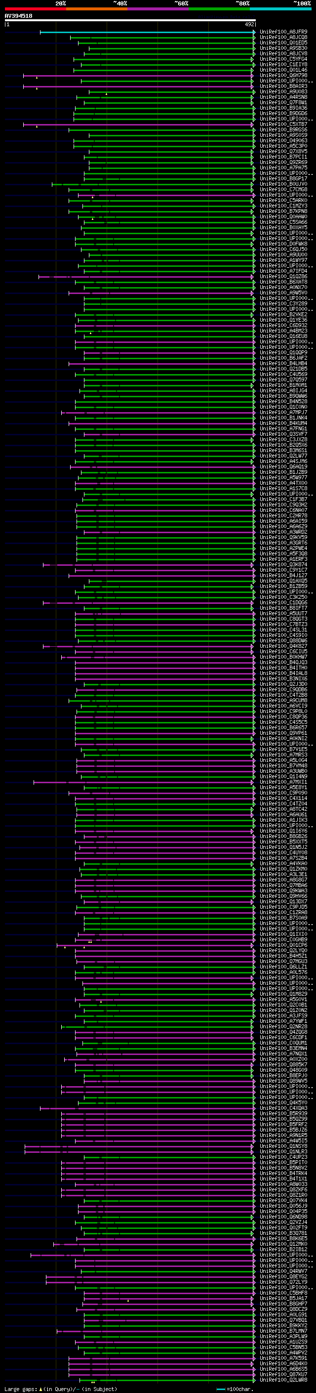Click the purple bar of UniRef100_Q3K874
Image resolution: width=316 pixels, height=1393 pixels.
click(x=148, y=565)
